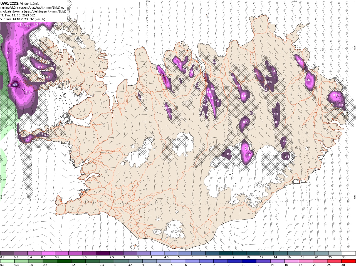The image size is (356, 267).
Task: Click the 'IT: Fim. 12. 10. 2023 06Z' line
Action: coord(17,15)
